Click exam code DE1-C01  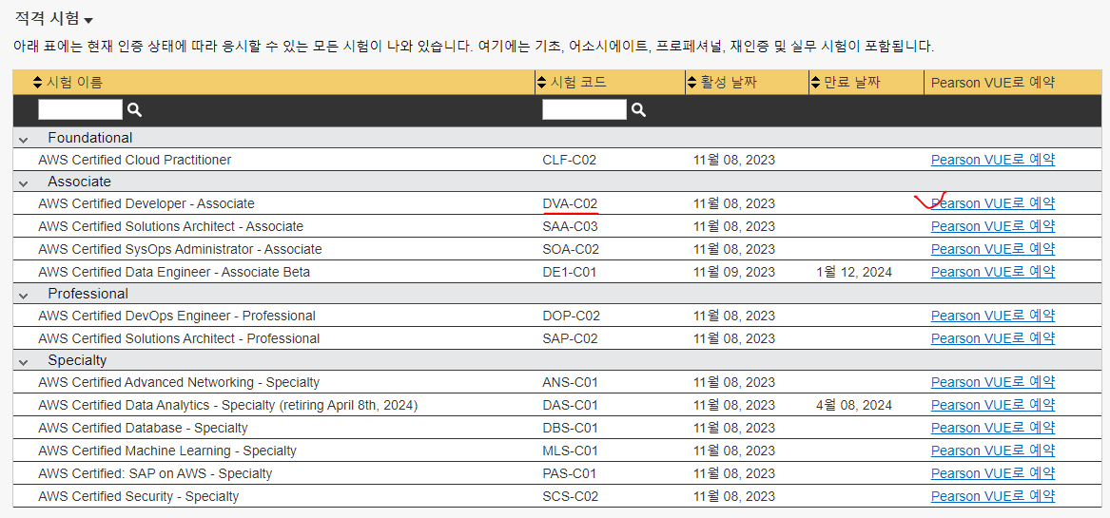570,272
